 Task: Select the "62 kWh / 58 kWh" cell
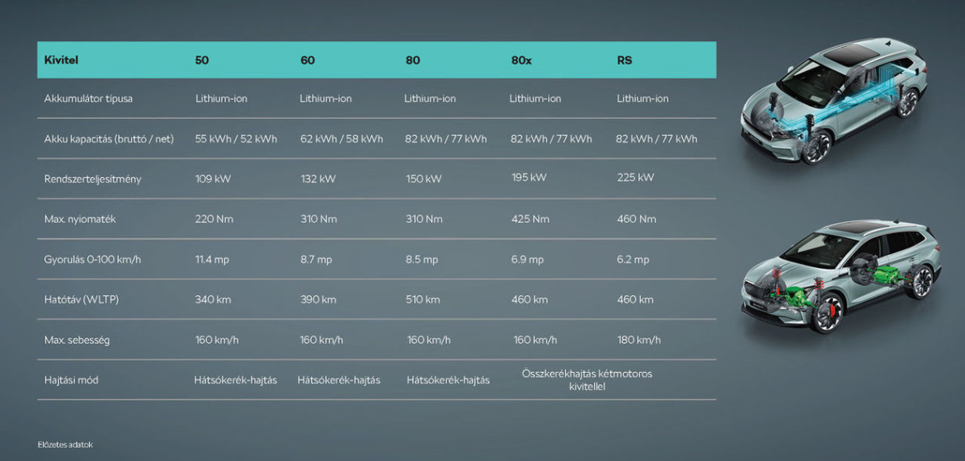click(x=341, y=139)
